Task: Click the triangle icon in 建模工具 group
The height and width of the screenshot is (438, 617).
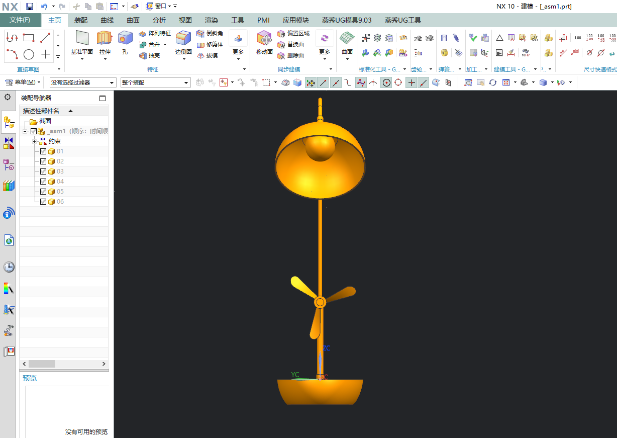Action: (x=499, y=38)
